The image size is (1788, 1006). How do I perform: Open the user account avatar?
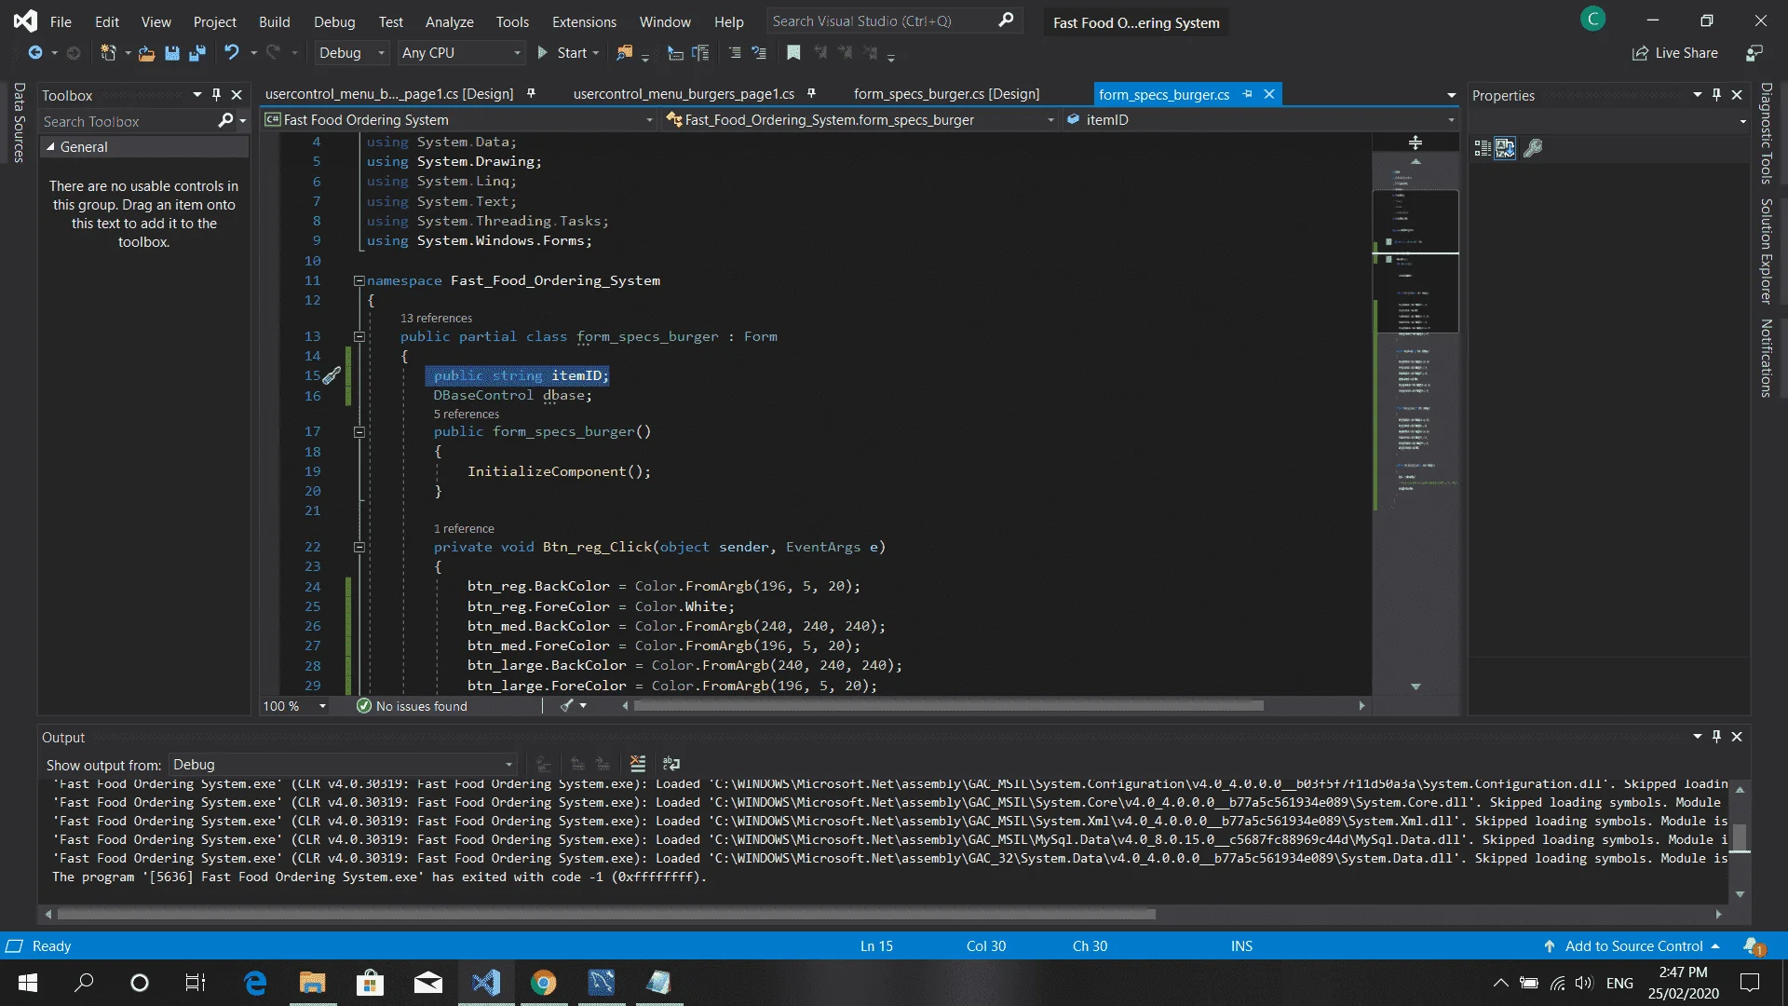(x=1593, y=19)
